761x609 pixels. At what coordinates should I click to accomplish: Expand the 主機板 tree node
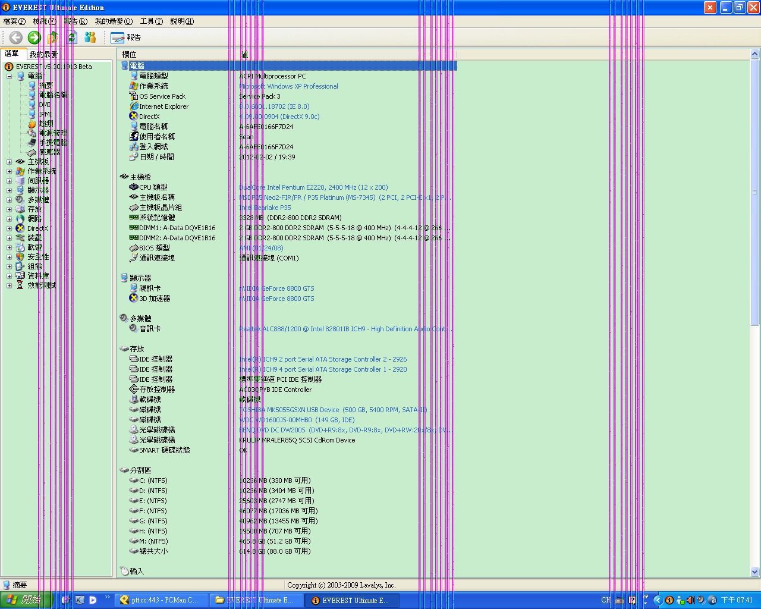pos(9,162)
